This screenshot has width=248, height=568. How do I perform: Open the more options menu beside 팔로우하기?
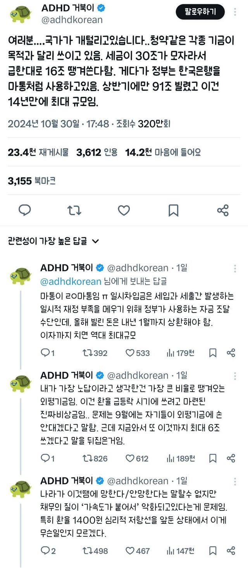click(x=235, y=12)
